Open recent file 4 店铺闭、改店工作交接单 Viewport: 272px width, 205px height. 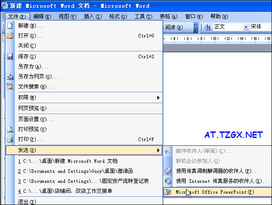tap(84, 191)
